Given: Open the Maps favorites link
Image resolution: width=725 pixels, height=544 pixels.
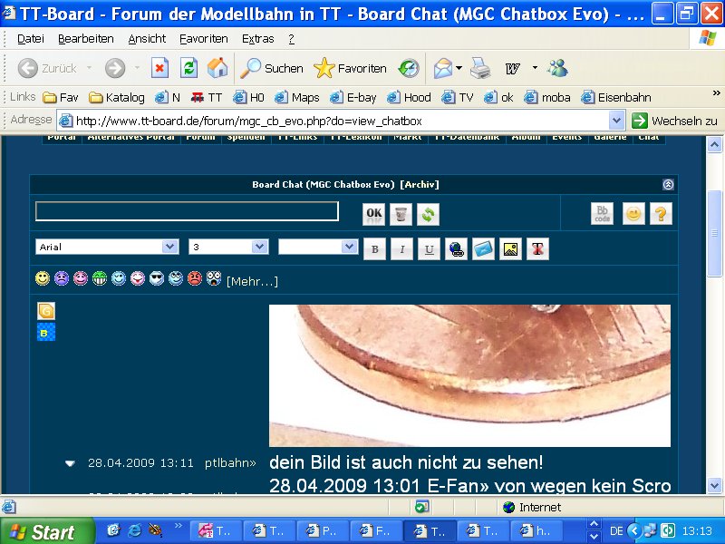Looking at the screenshot, I should (x=297, y=97).
